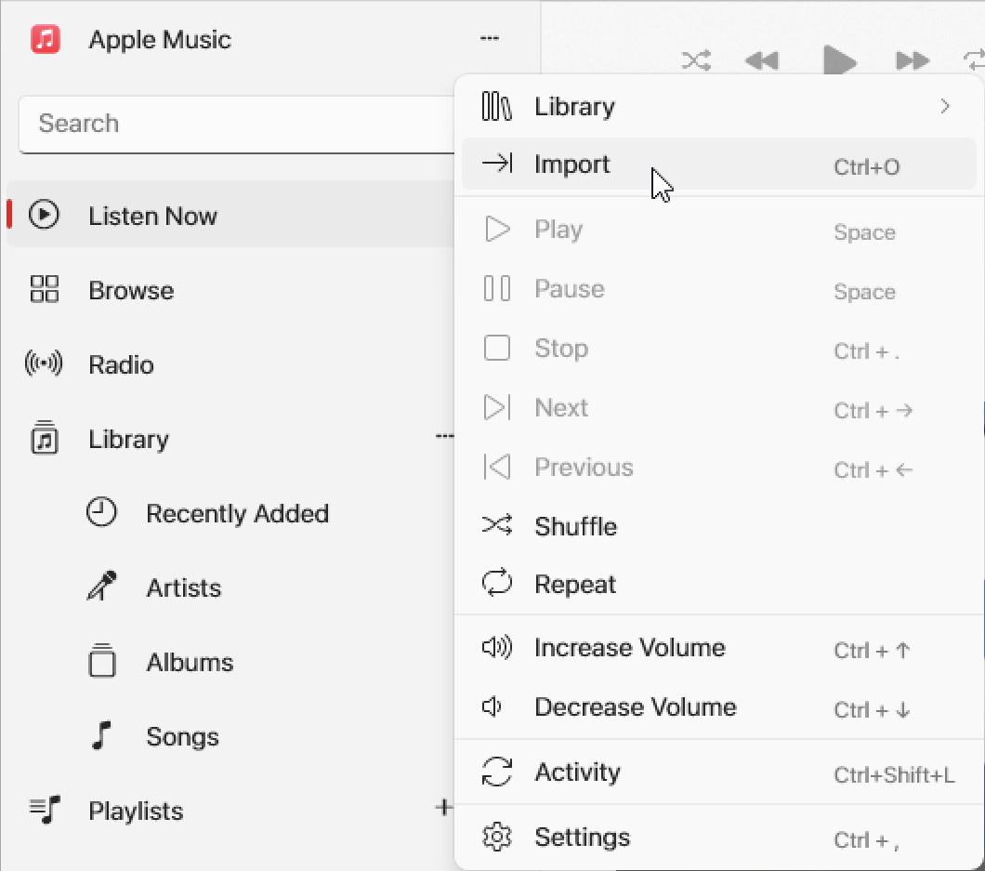Open Activity from the menu

click(718, 772)
